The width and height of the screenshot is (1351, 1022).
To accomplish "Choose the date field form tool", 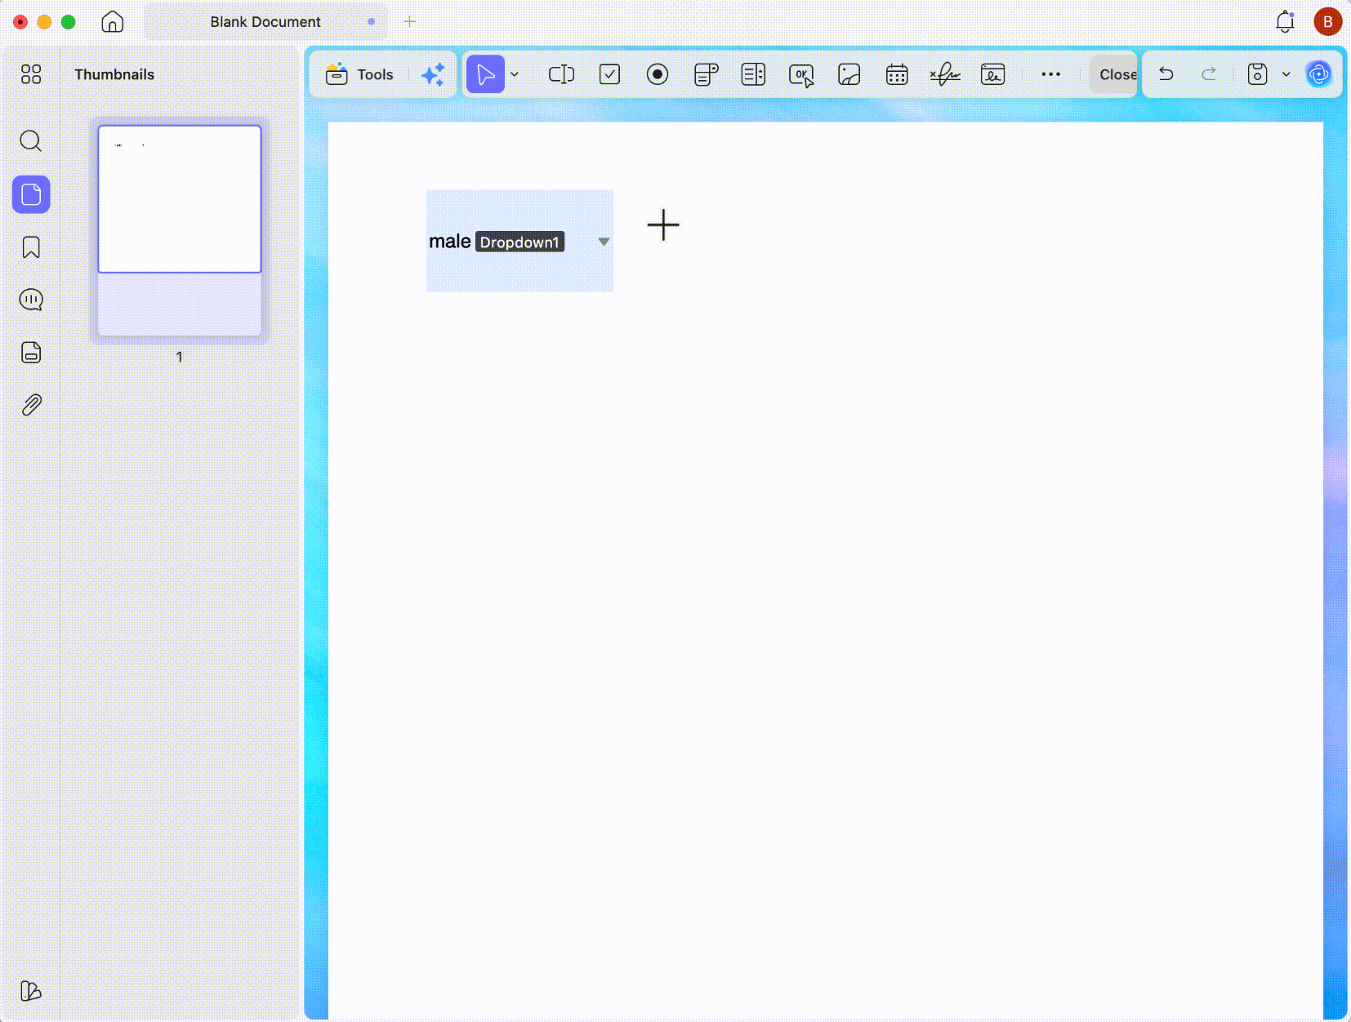I will point(897,74).
